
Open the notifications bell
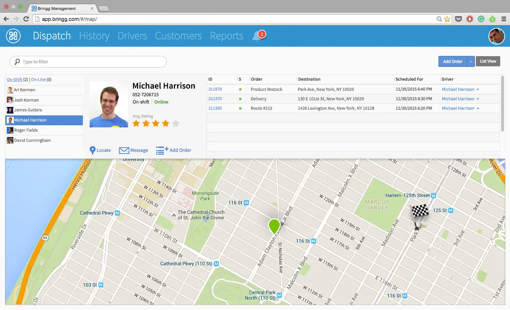[257, 36]
